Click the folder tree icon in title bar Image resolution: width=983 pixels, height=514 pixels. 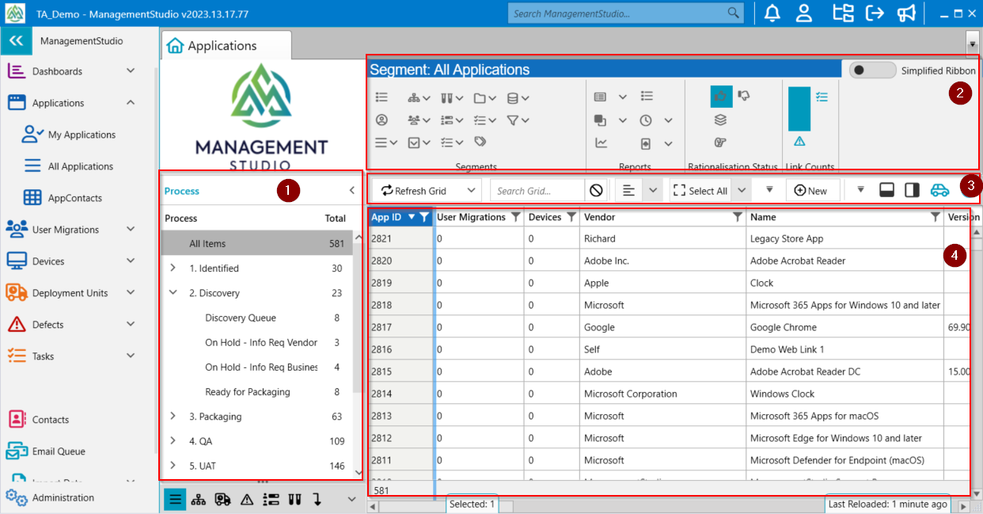point(844,13)
